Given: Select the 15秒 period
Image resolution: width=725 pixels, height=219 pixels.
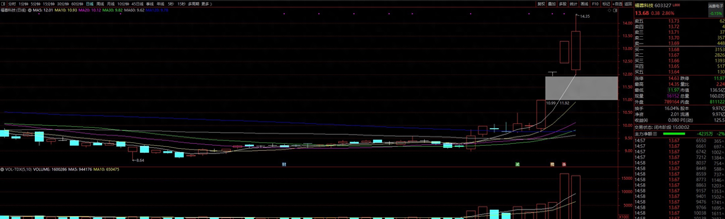Looking at the screenshot, I should point(182,4).
